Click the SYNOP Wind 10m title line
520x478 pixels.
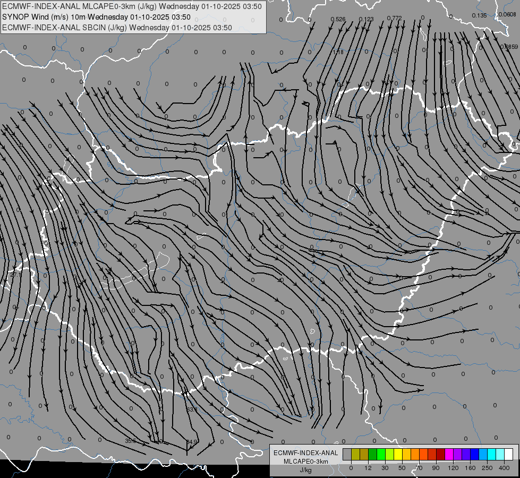click(96, 17)
